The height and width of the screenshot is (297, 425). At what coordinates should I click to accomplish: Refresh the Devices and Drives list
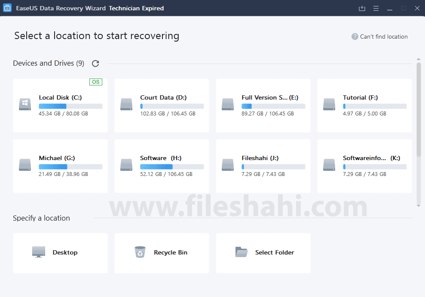tap(95, 64)
